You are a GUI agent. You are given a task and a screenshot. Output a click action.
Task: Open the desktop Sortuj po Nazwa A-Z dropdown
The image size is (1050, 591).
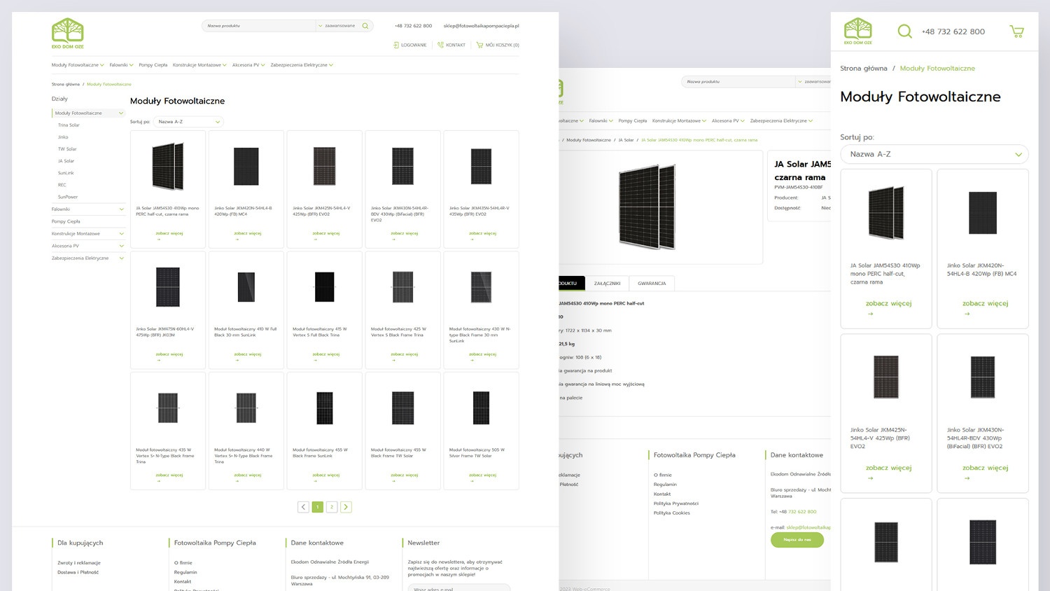click(188, 122)
